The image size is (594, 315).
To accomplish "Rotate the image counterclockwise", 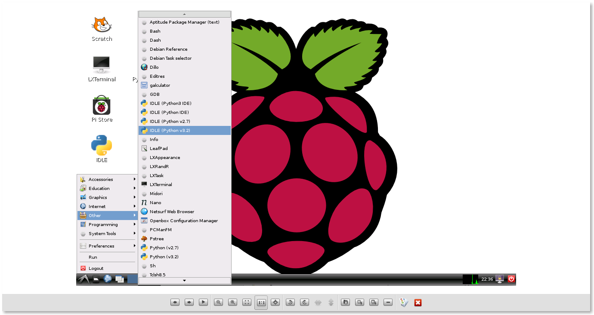I will point(290,302).
